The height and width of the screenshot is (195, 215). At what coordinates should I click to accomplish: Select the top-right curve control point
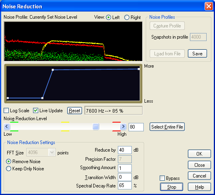coord(139,69)
